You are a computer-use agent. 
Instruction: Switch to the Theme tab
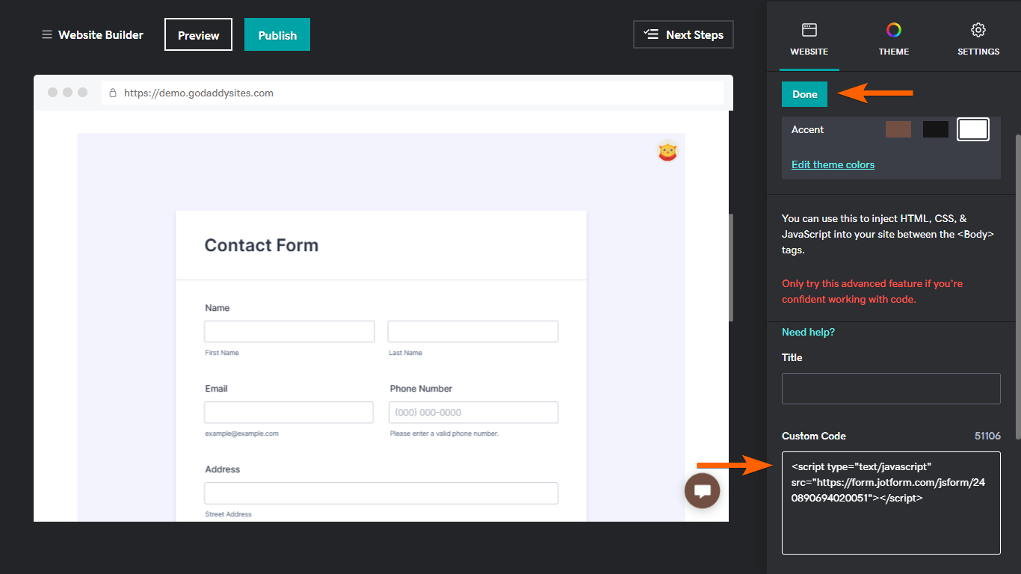pyautogui.click(x=894, y=40)
